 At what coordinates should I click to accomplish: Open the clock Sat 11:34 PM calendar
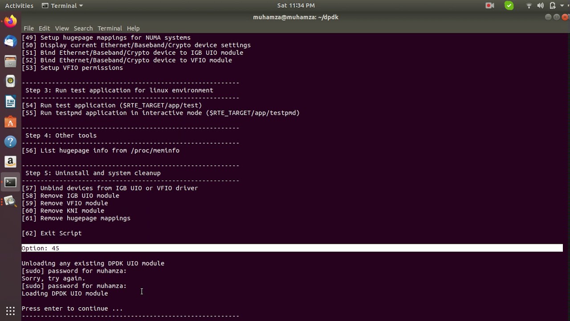tap(296, 6)
